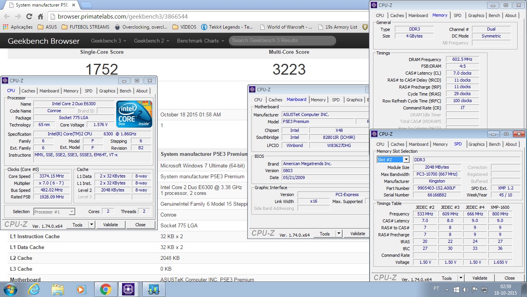Switch to Caches tab in CPU window
Viewport: 527px width, 297px height.
click(x=28, y=91)
